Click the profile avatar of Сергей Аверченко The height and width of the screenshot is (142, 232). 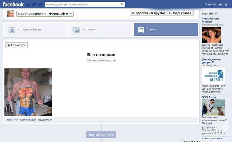tap(10, 13)
